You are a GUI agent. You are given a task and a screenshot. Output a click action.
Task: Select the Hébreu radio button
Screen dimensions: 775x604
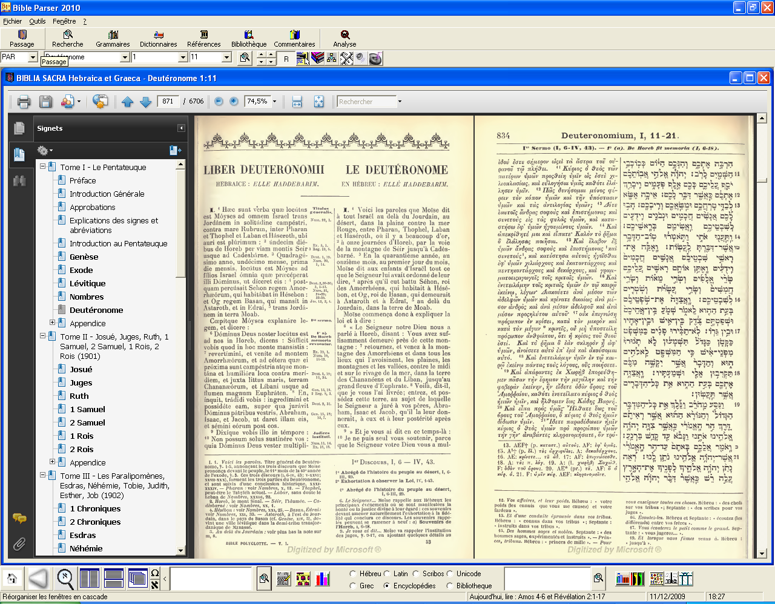(x=353, y=574)
